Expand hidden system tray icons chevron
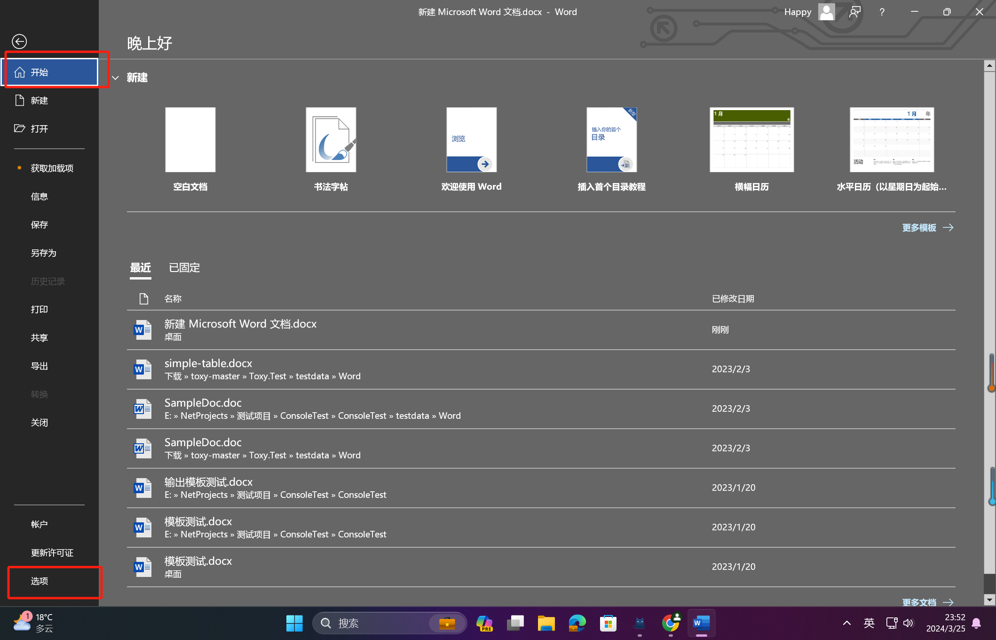 (846, 623)
